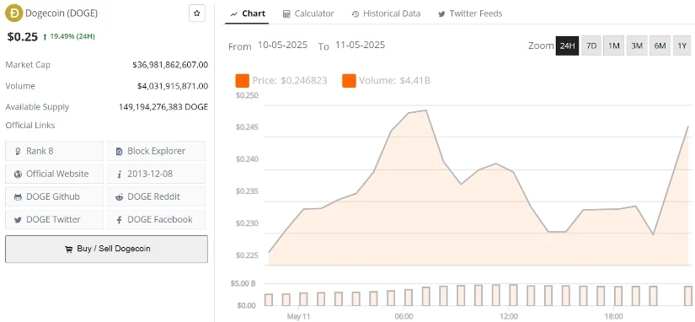Click the calculator icon in tabs

click(286, 14)
